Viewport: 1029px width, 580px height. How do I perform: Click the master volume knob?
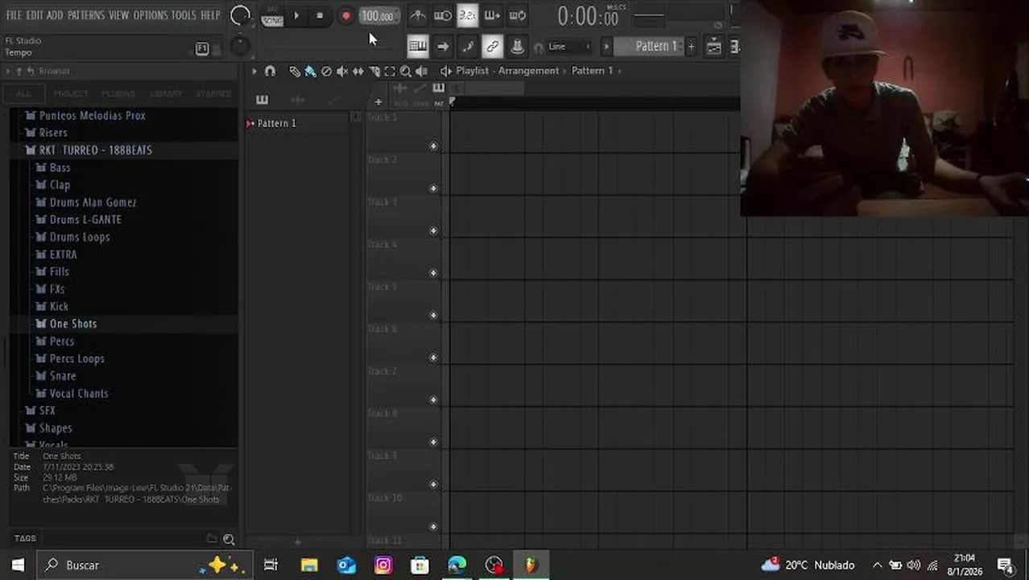(x=240, y=15)
